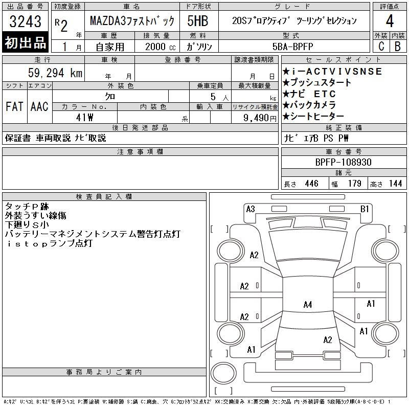Select the sales point ナビ ETC

pyautogui.click(x=309, y=94)
